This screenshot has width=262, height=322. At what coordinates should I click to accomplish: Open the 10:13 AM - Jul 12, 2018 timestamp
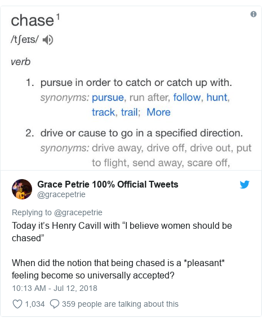[x=55, y=288]
